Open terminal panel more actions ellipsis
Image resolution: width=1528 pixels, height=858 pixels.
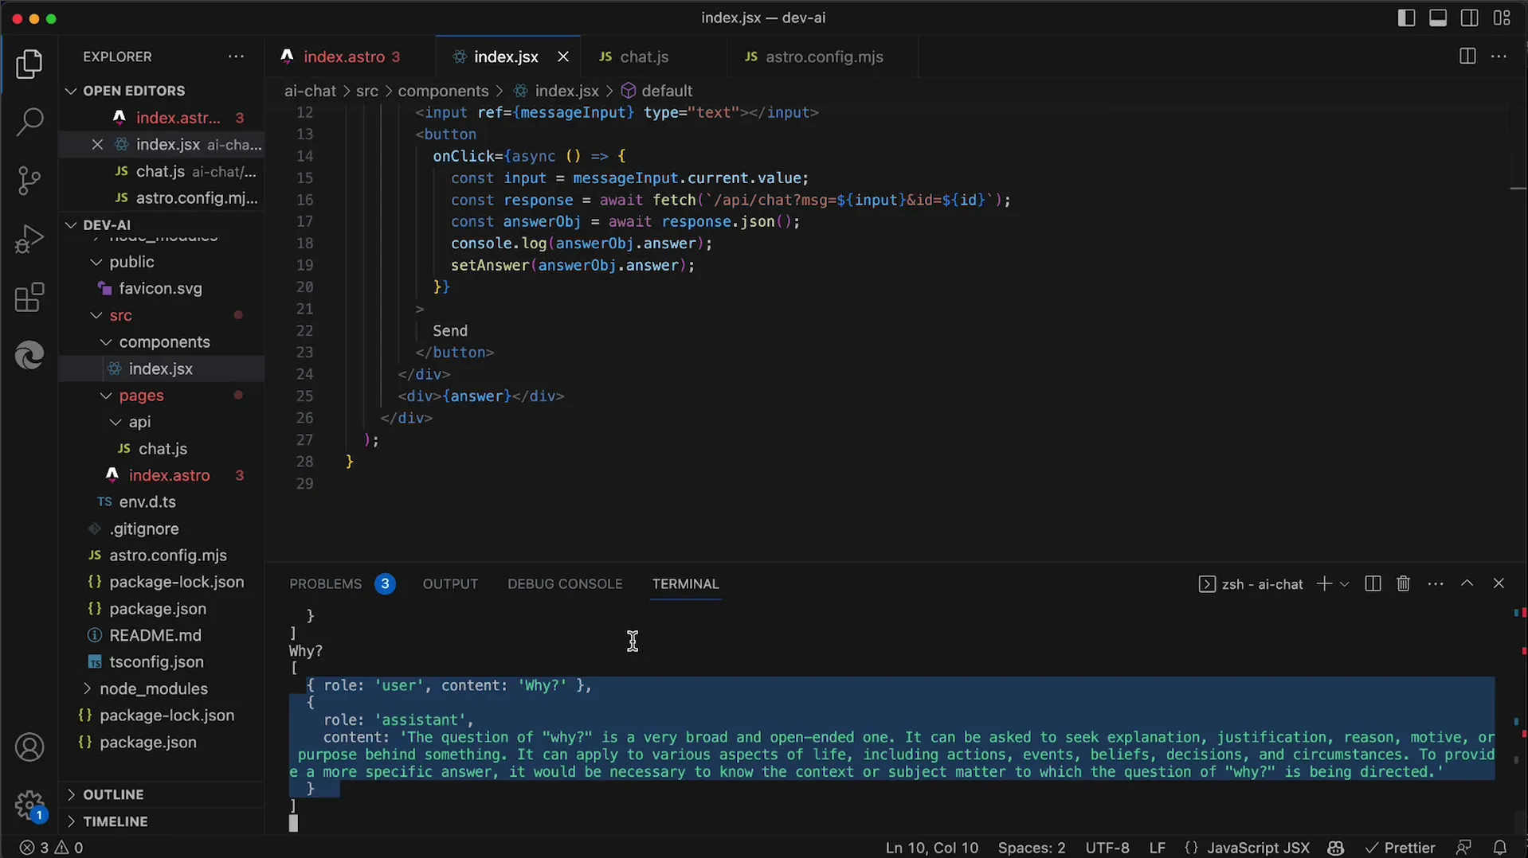pos(1436,583)
